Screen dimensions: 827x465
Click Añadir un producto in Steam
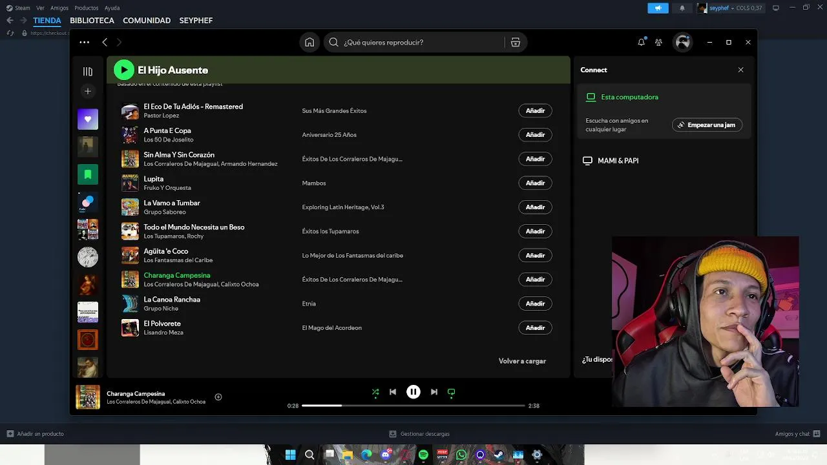click(x=35, y=434)
